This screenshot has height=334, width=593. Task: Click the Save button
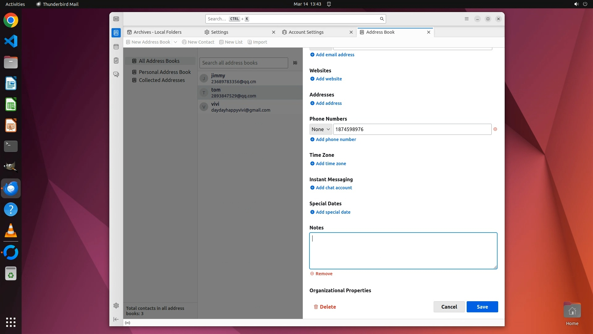482,307
